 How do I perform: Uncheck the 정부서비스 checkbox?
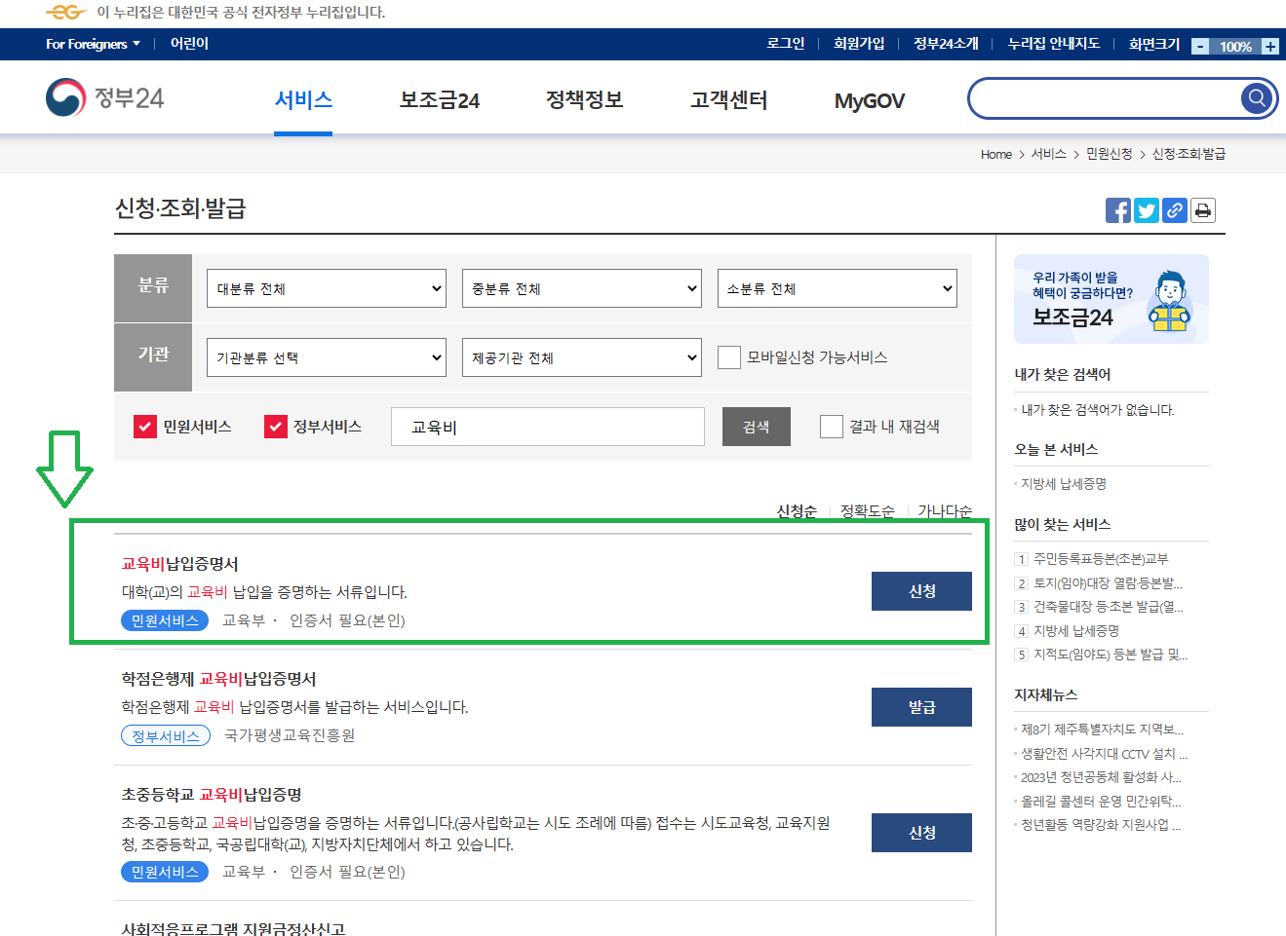tap(276, 427)
